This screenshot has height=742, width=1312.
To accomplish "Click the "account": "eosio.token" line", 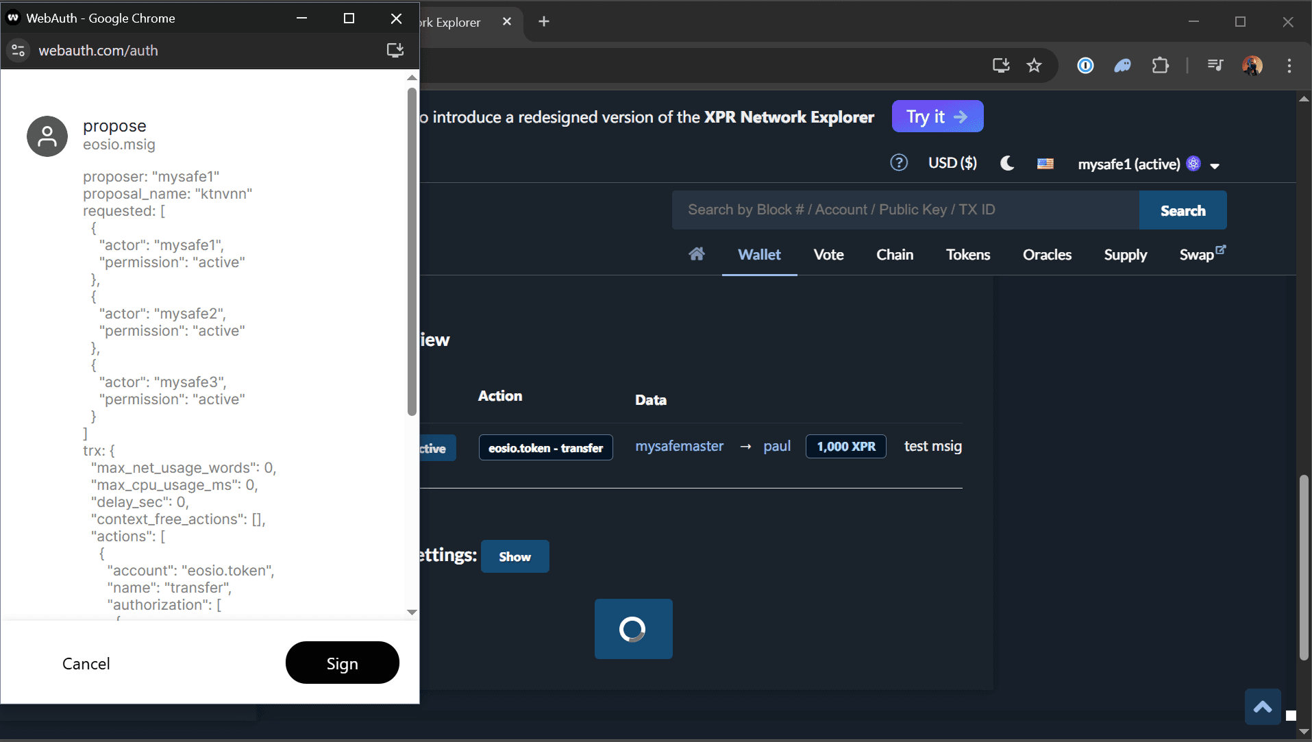I will coord(191,571).
